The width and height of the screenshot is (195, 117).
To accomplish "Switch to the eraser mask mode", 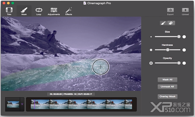I will (171, 23).
